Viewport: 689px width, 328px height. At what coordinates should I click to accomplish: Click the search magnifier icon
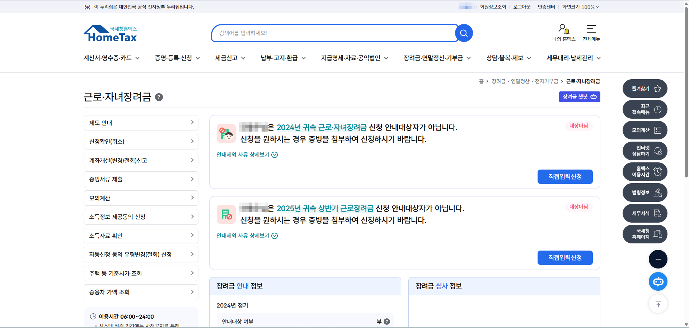(x=463, y=33)
